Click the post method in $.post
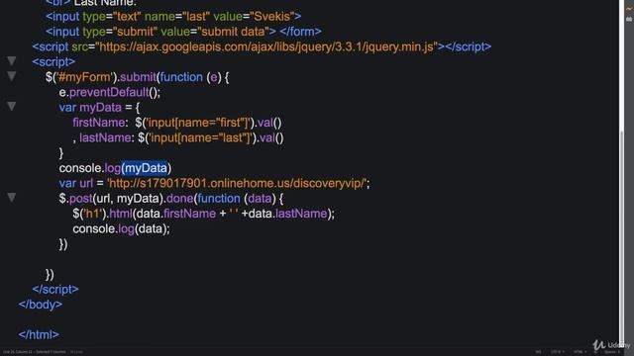Screen dimensions: 634x356 [x=80, y=199]
